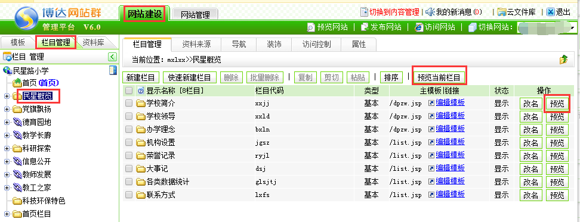Click the preview website icon
The width and height of the screenshot is (580, 222).
point(311,27)
